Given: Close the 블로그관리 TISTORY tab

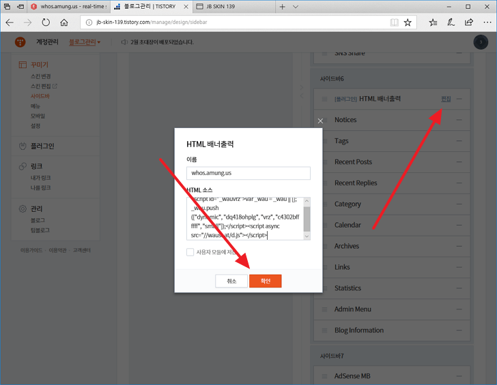Looking at the screenshot, I should (186, 7).
